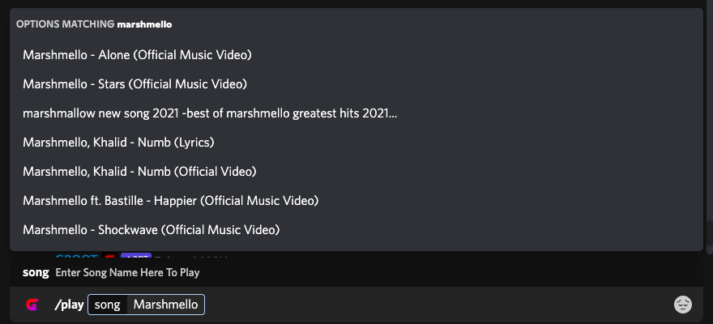Select 'Marshmello - Alone (Official Music Video)' option
Screen dimensions: 713x324
pyautogui.click(x=137, y=55)
